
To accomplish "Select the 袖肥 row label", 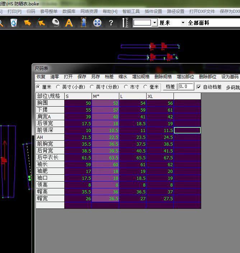I will 50,171.
